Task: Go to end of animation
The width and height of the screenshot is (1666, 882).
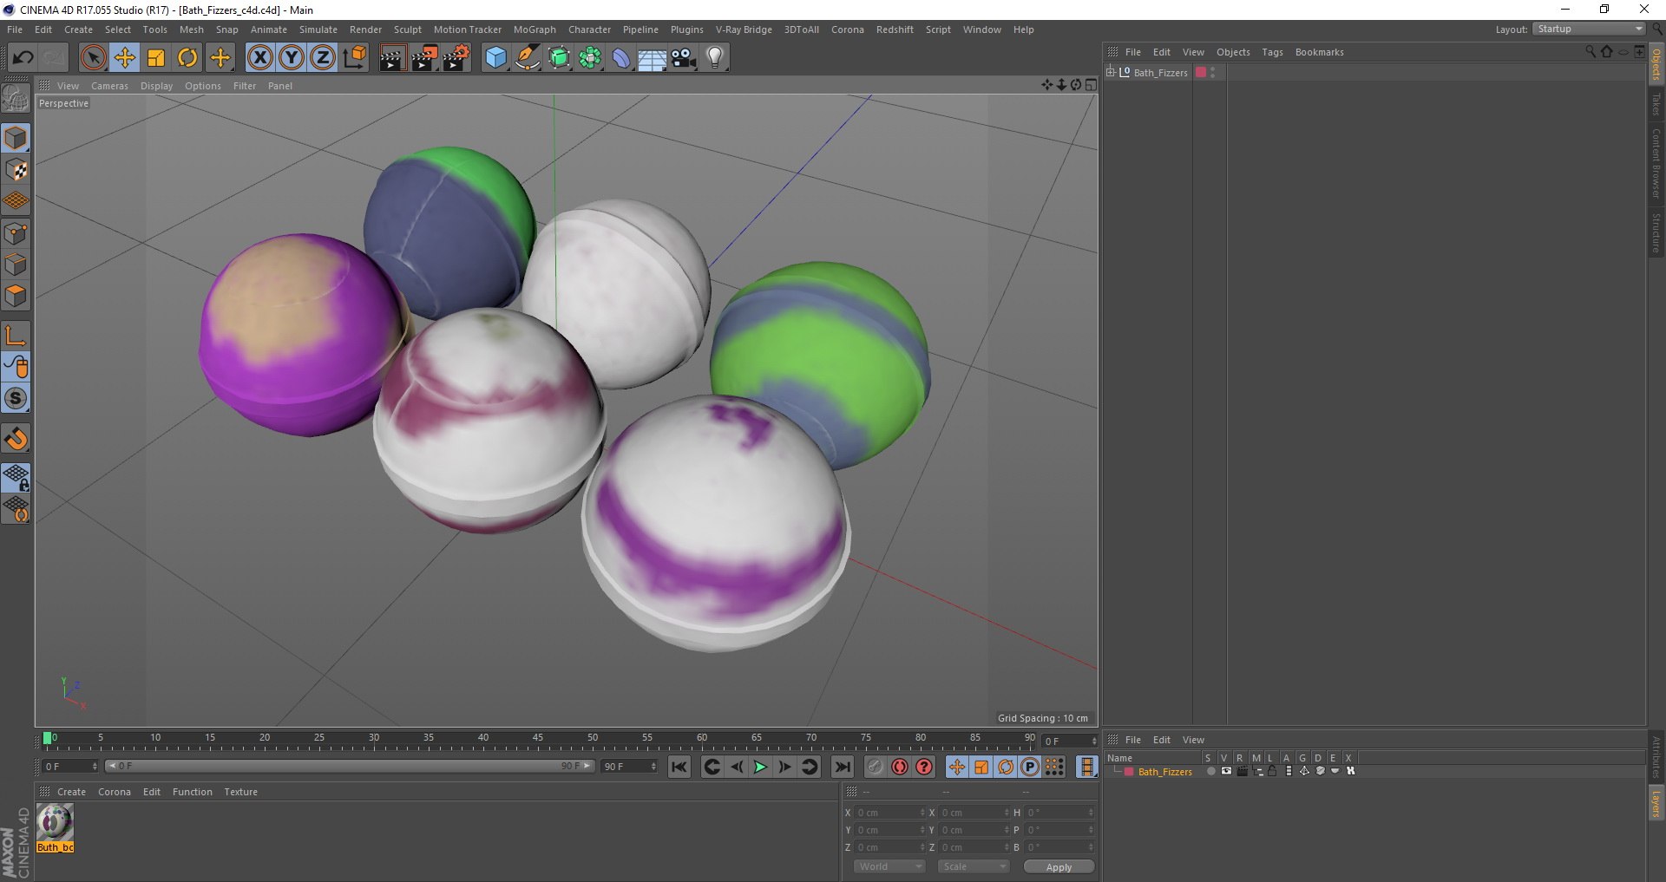Action: 842,767
